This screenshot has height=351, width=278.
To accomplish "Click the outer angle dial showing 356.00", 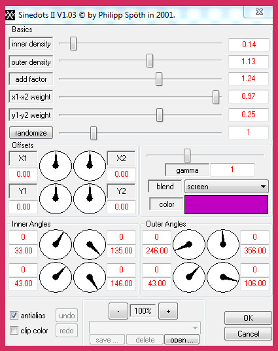I will click(x=223, y=244).
